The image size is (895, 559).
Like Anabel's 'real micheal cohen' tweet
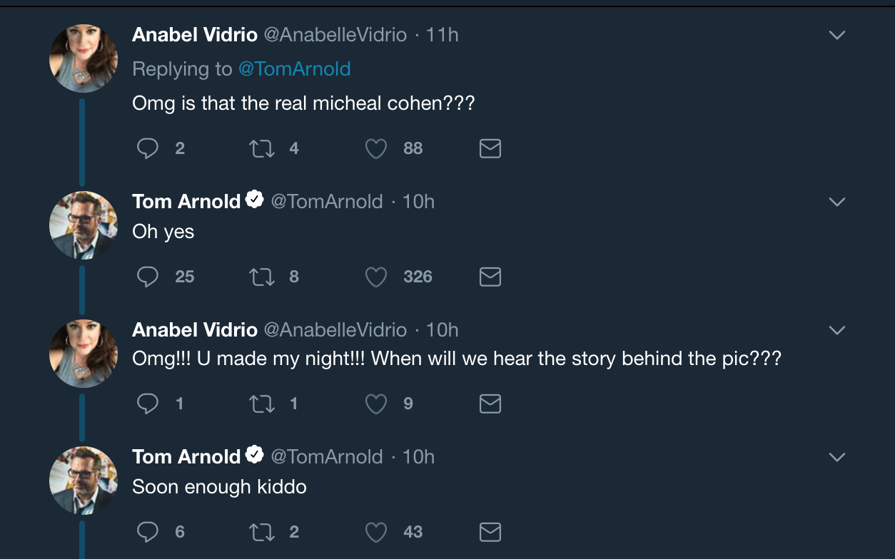point(375,148)
